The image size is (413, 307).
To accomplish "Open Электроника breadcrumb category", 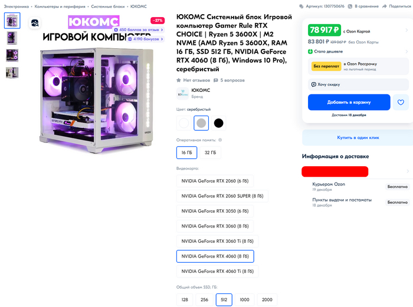I will point(17,6).
